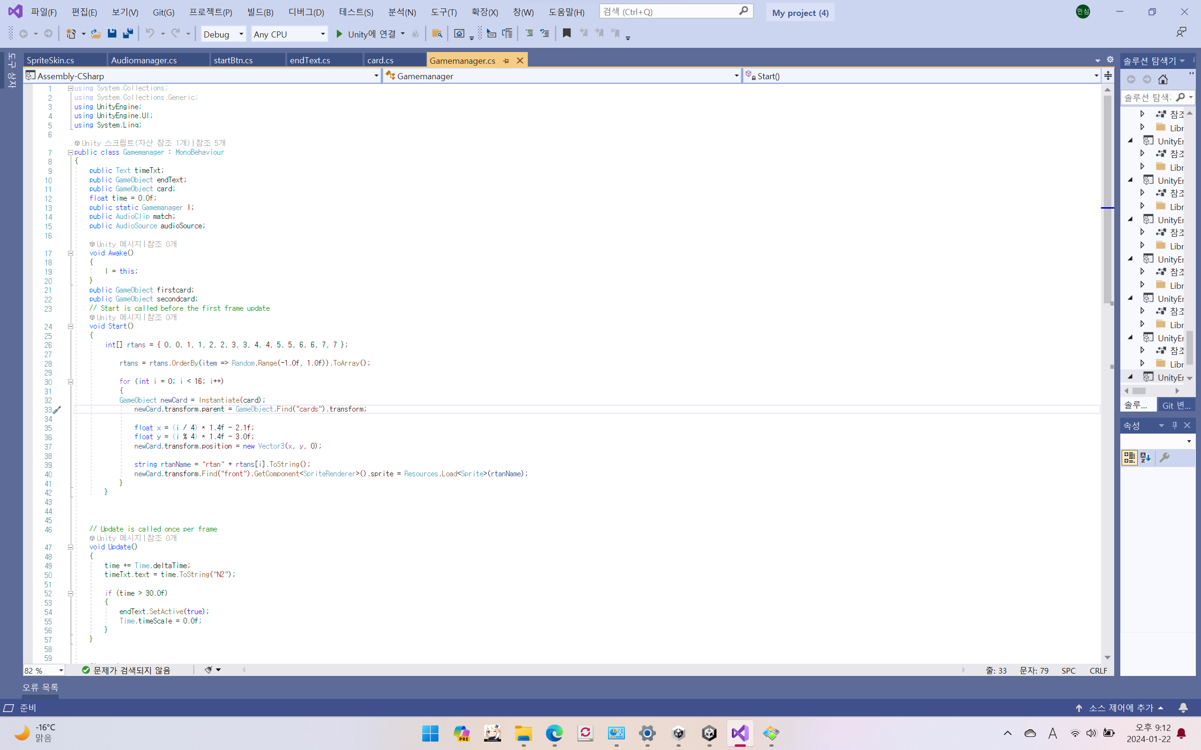This screenshot has height=750, width=1201.
Task: Click the editor tab settings gear icon
Action: pos(1110,60)
